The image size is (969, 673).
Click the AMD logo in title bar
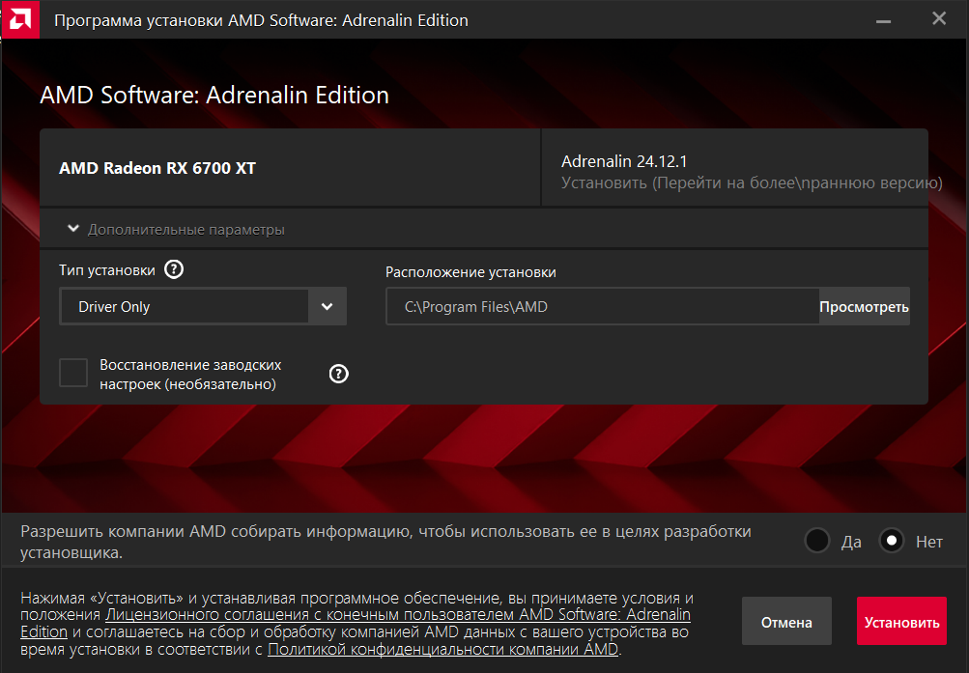pyautogui.click(x=20, y=19)
